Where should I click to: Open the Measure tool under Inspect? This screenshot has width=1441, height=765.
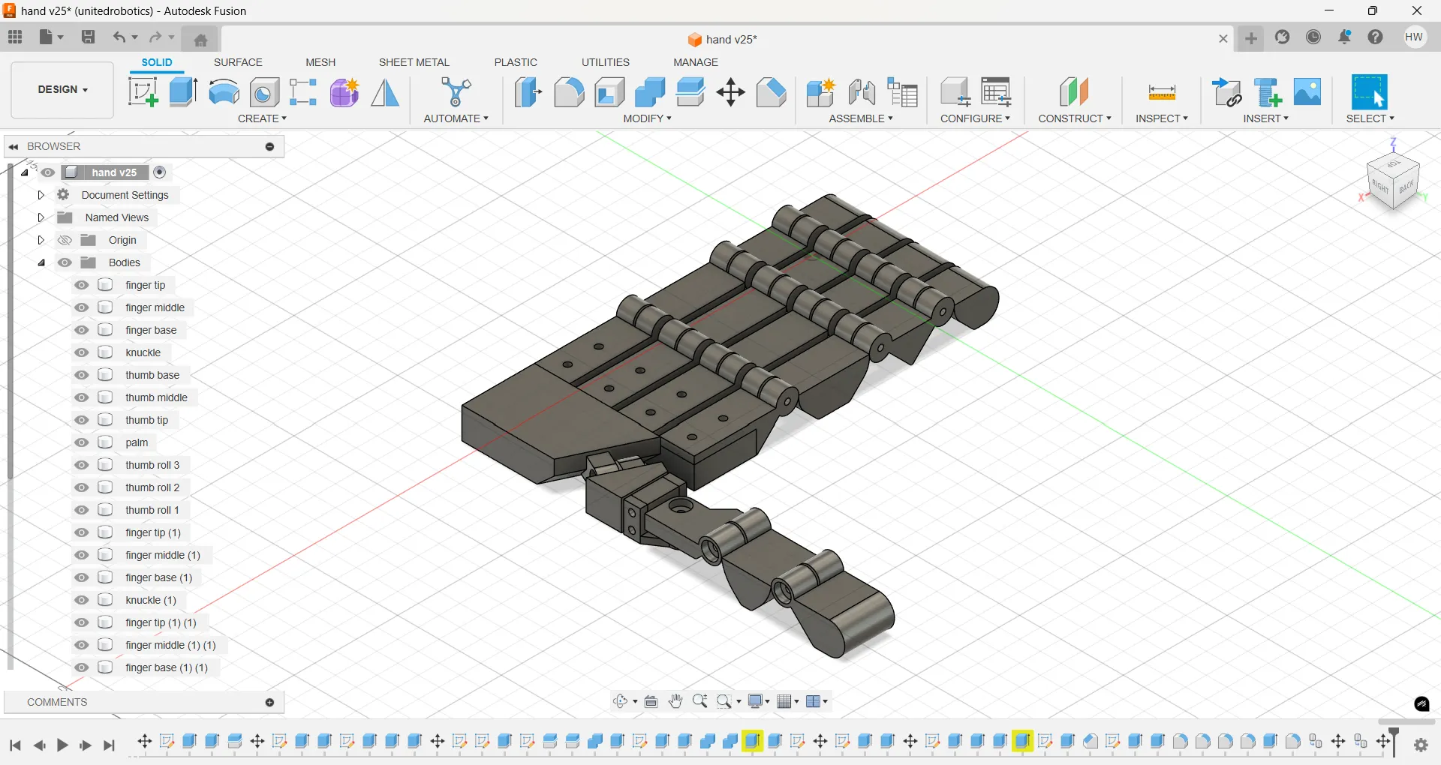[x=1161, y=92]
